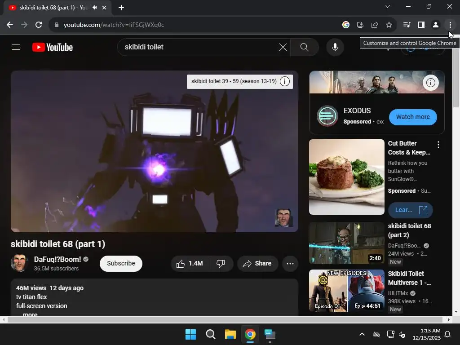Like the video with thumbs up
This screenshot has height=345, width=460.
[190, 263]
